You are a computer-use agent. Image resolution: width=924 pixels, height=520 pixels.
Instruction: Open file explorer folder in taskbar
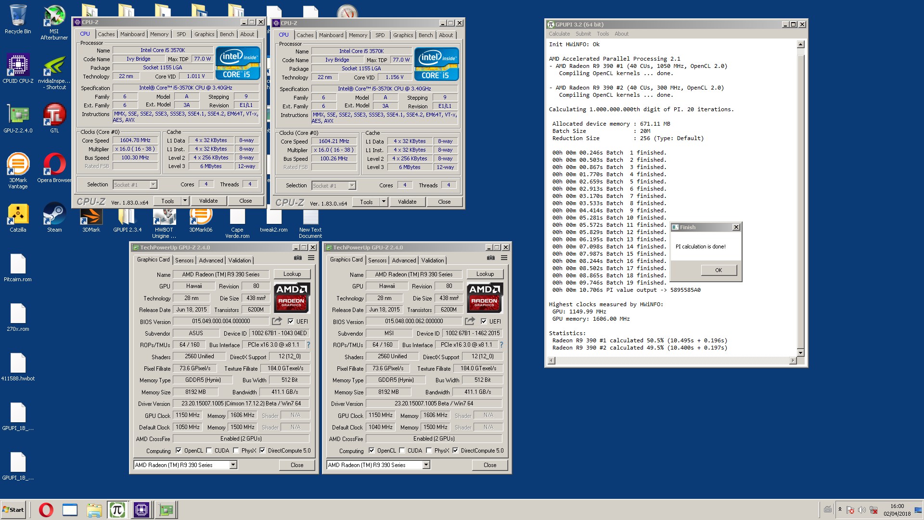(x=94, y=509)
